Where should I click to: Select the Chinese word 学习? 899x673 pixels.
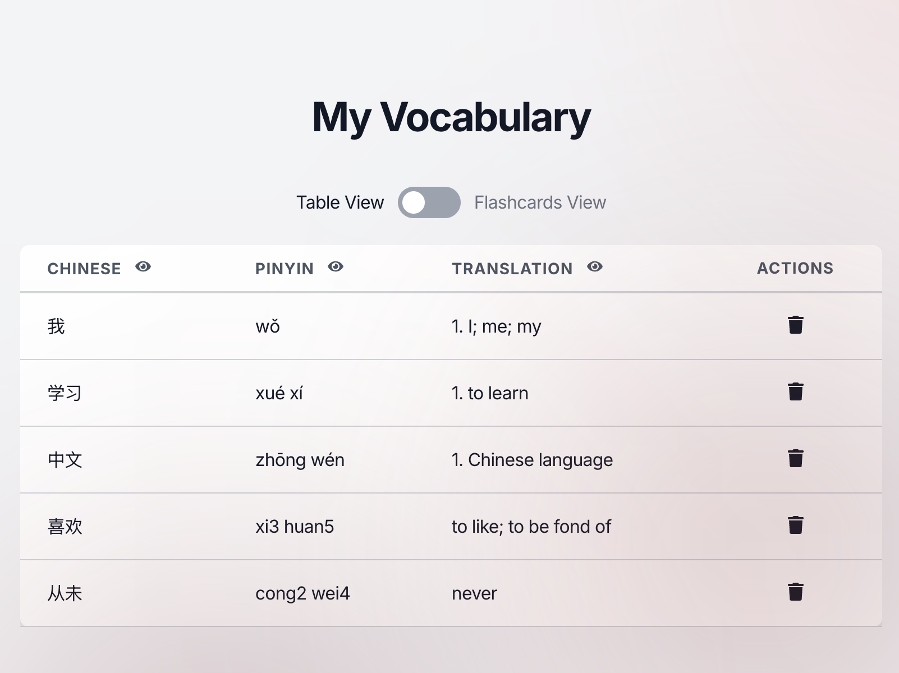click(65, 393)
